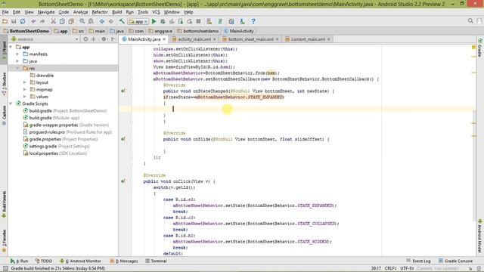484x272 pixels.
Task: Click Collapse All icon in Project panel
Action: [94, 39]
